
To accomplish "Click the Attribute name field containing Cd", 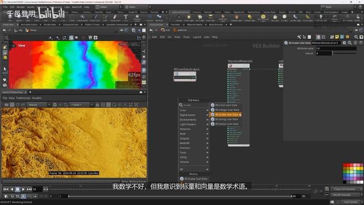I will click(336, 48).
